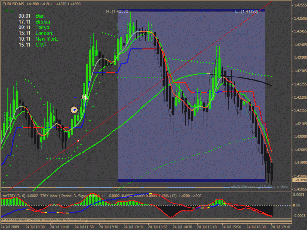Select the 'Broker:' clock label

pyautogui.click(x=43, y=22)
